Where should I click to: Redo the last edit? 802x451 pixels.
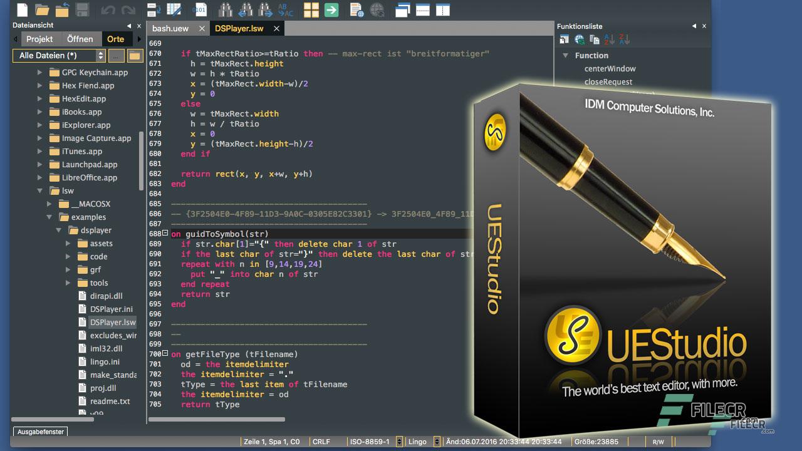(x=128, y=9)
